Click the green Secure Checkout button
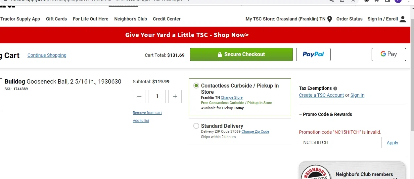Image resolution: width=414 pixels, height=179 pixels. coord(241,54)
